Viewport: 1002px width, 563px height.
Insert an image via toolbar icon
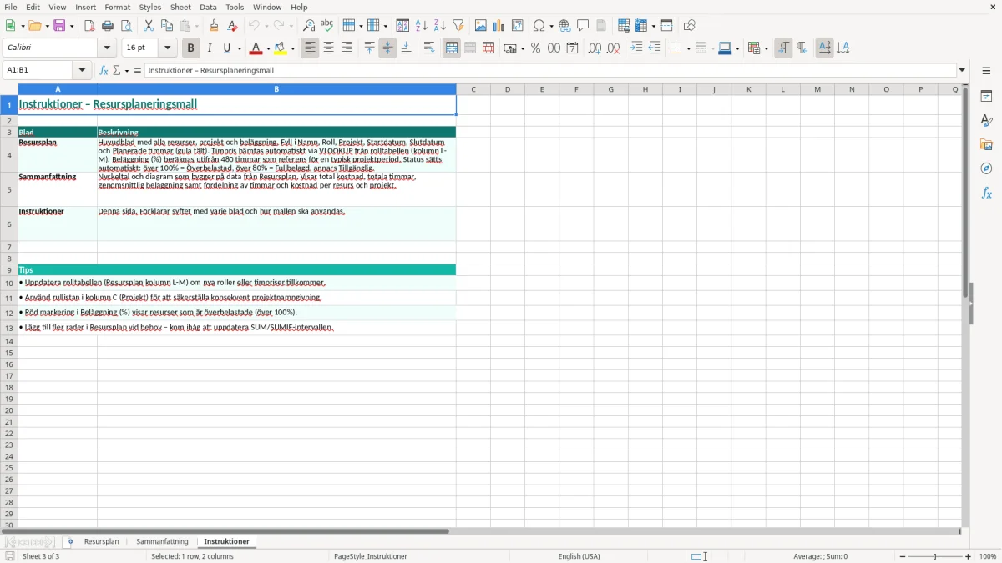481,26
